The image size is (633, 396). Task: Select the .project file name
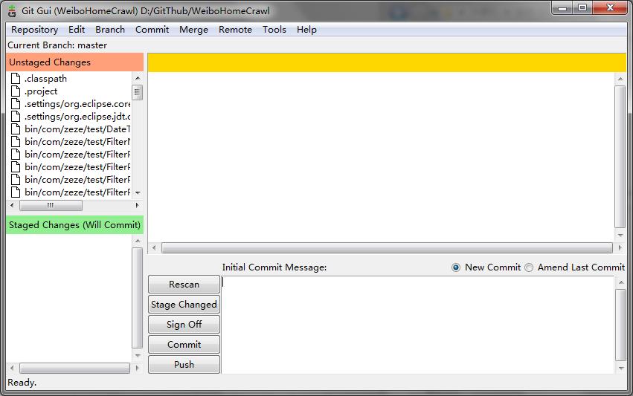pyautogui.click(x=41, y=91)
